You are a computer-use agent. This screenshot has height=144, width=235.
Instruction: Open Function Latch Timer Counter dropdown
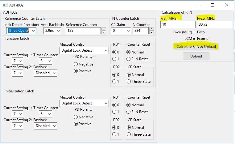[45, 61]
